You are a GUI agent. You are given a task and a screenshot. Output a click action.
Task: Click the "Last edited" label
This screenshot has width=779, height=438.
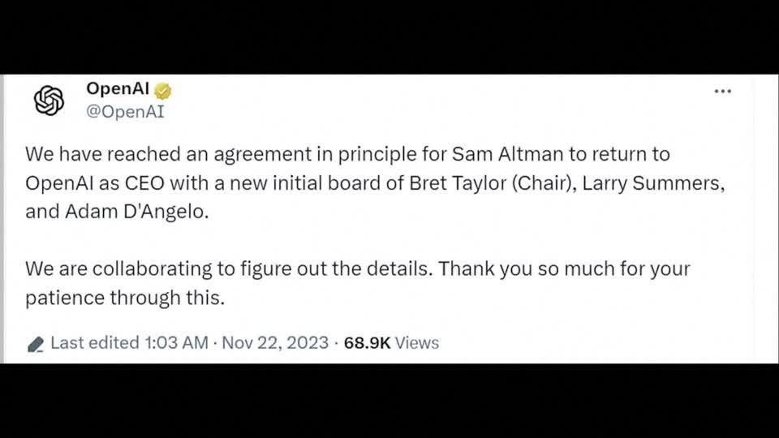[x=95, y=342]
